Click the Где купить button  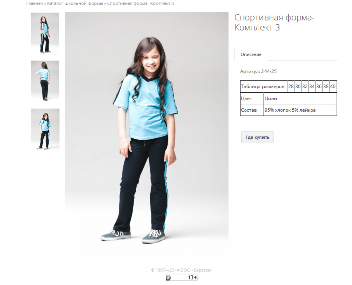point(257,137)
